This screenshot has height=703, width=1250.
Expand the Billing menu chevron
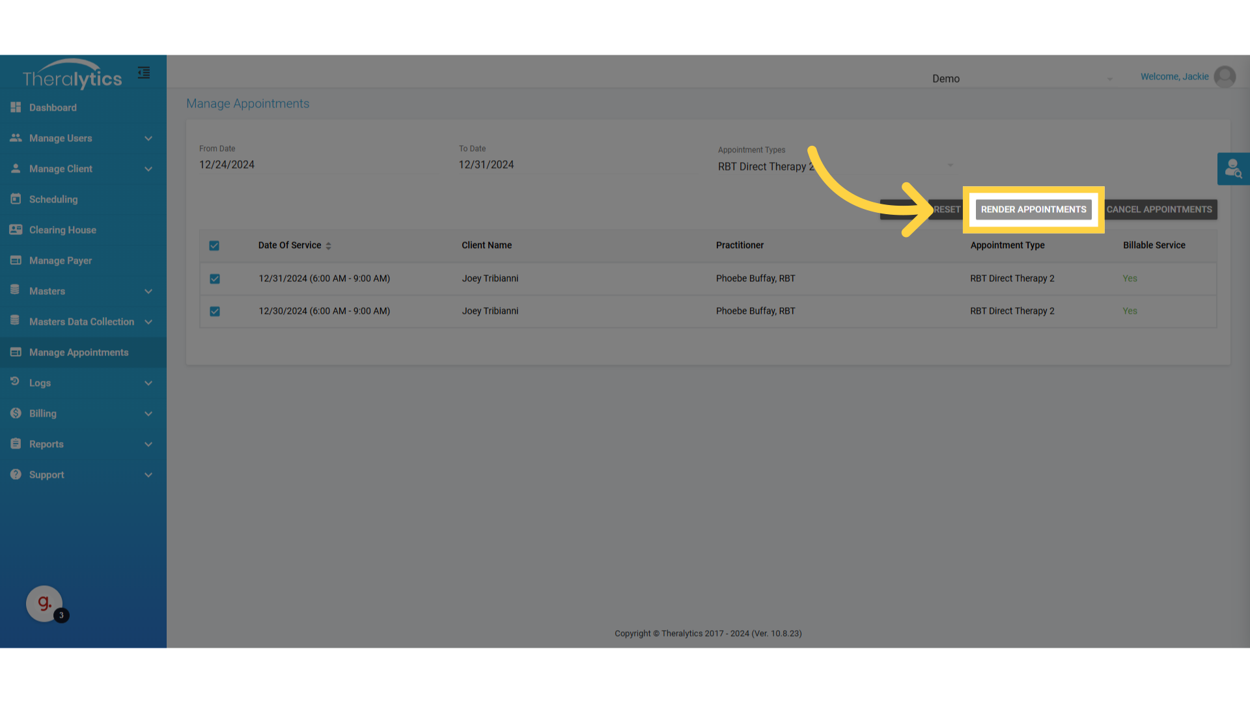(x=148, y=414)
